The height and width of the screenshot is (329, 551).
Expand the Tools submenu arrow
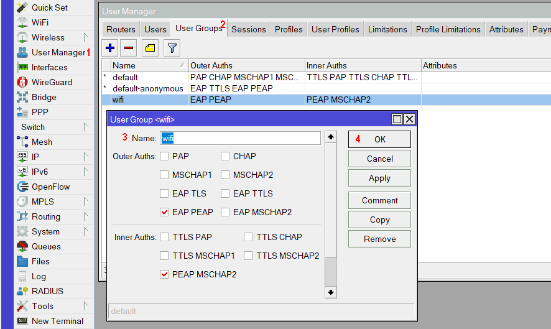click(x=86, y=306)
